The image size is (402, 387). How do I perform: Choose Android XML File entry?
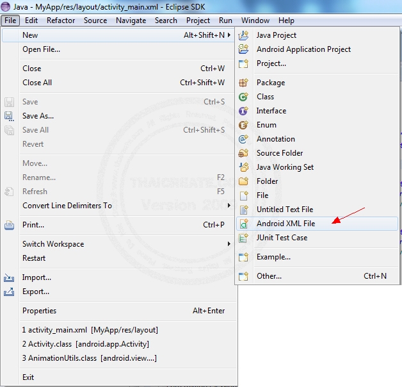317,224
